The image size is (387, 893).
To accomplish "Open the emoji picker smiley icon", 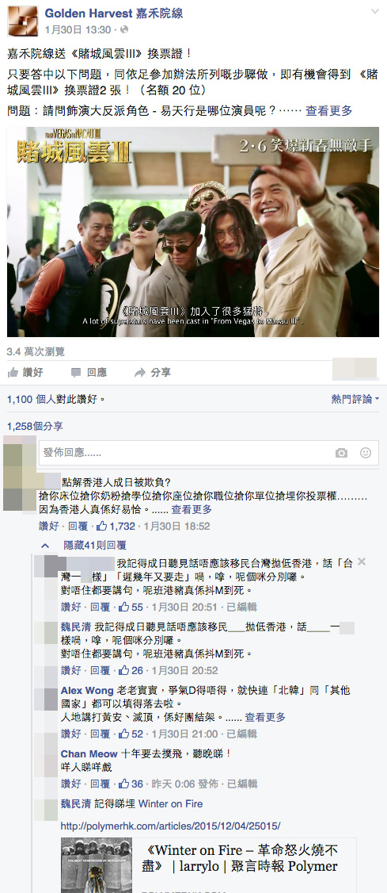I will click(366, 453).
